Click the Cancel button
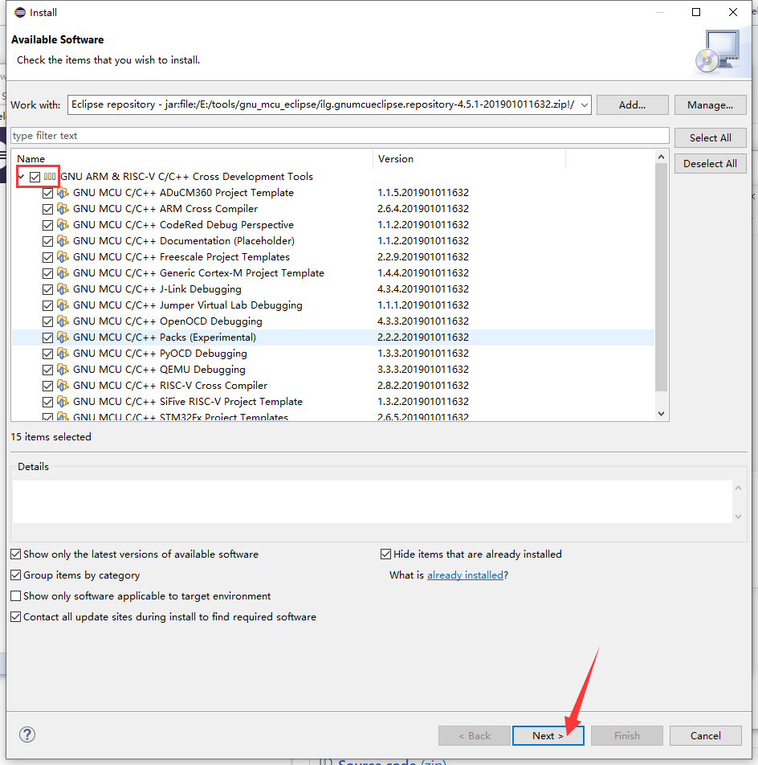The width and height of the screenshot is (758, 765). (705, 736)
